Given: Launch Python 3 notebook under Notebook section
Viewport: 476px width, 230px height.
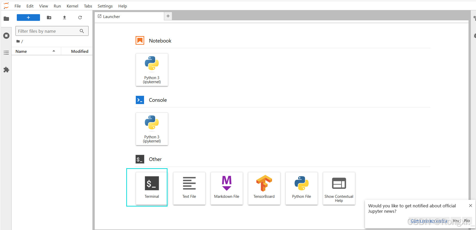Looking at the screenshot, I should (152, 70).
